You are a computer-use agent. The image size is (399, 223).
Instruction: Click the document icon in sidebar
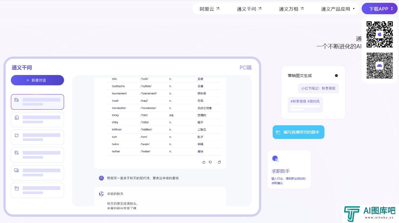(x=17, y=117)
